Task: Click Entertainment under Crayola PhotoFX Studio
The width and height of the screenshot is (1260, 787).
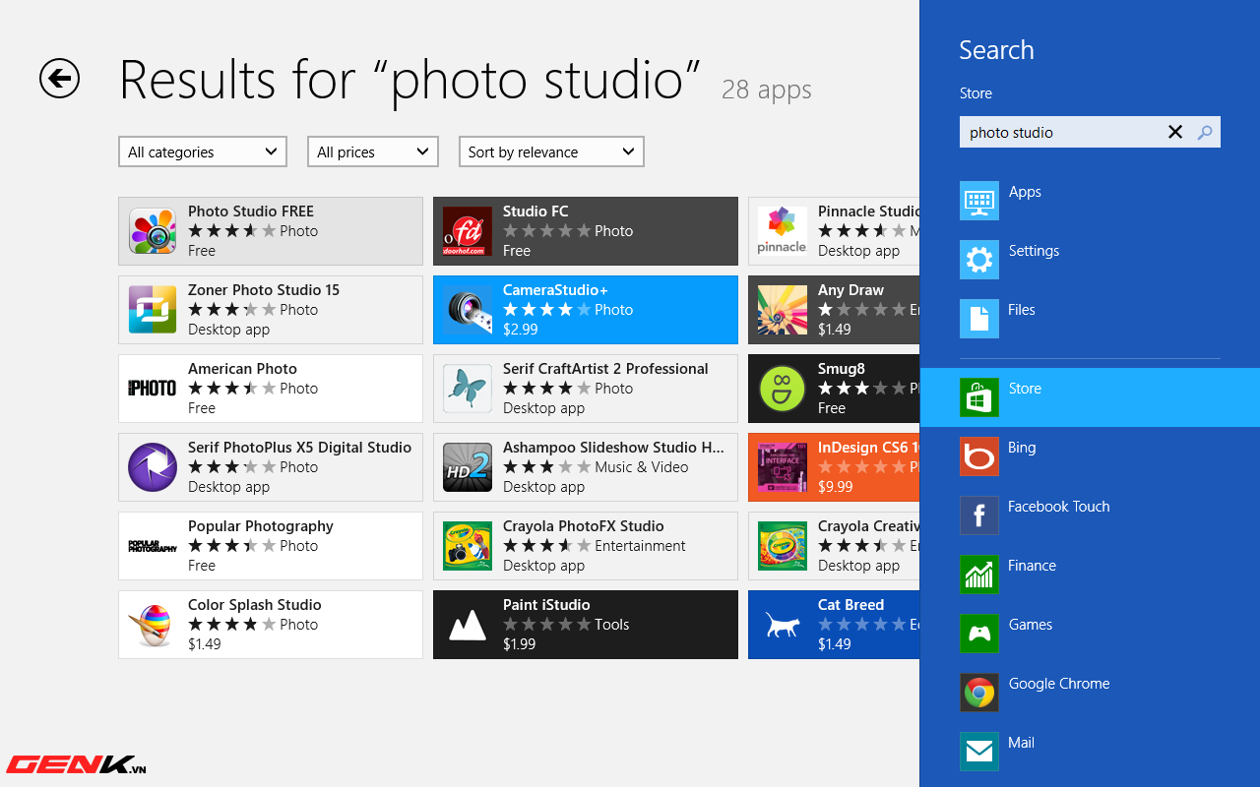Action: pos(641,546)
